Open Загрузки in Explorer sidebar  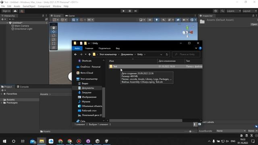tap(86, 93)
